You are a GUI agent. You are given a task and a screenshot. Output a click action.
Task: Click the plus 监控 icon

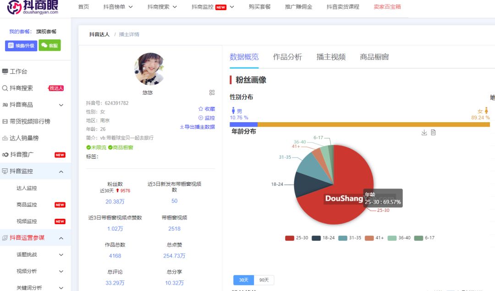[x=200, y=118]
